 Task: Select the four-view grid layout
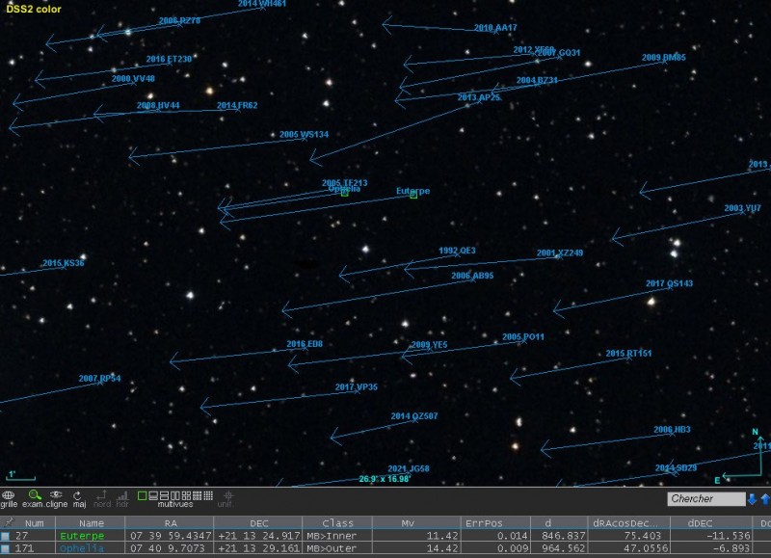pos(186,495)
